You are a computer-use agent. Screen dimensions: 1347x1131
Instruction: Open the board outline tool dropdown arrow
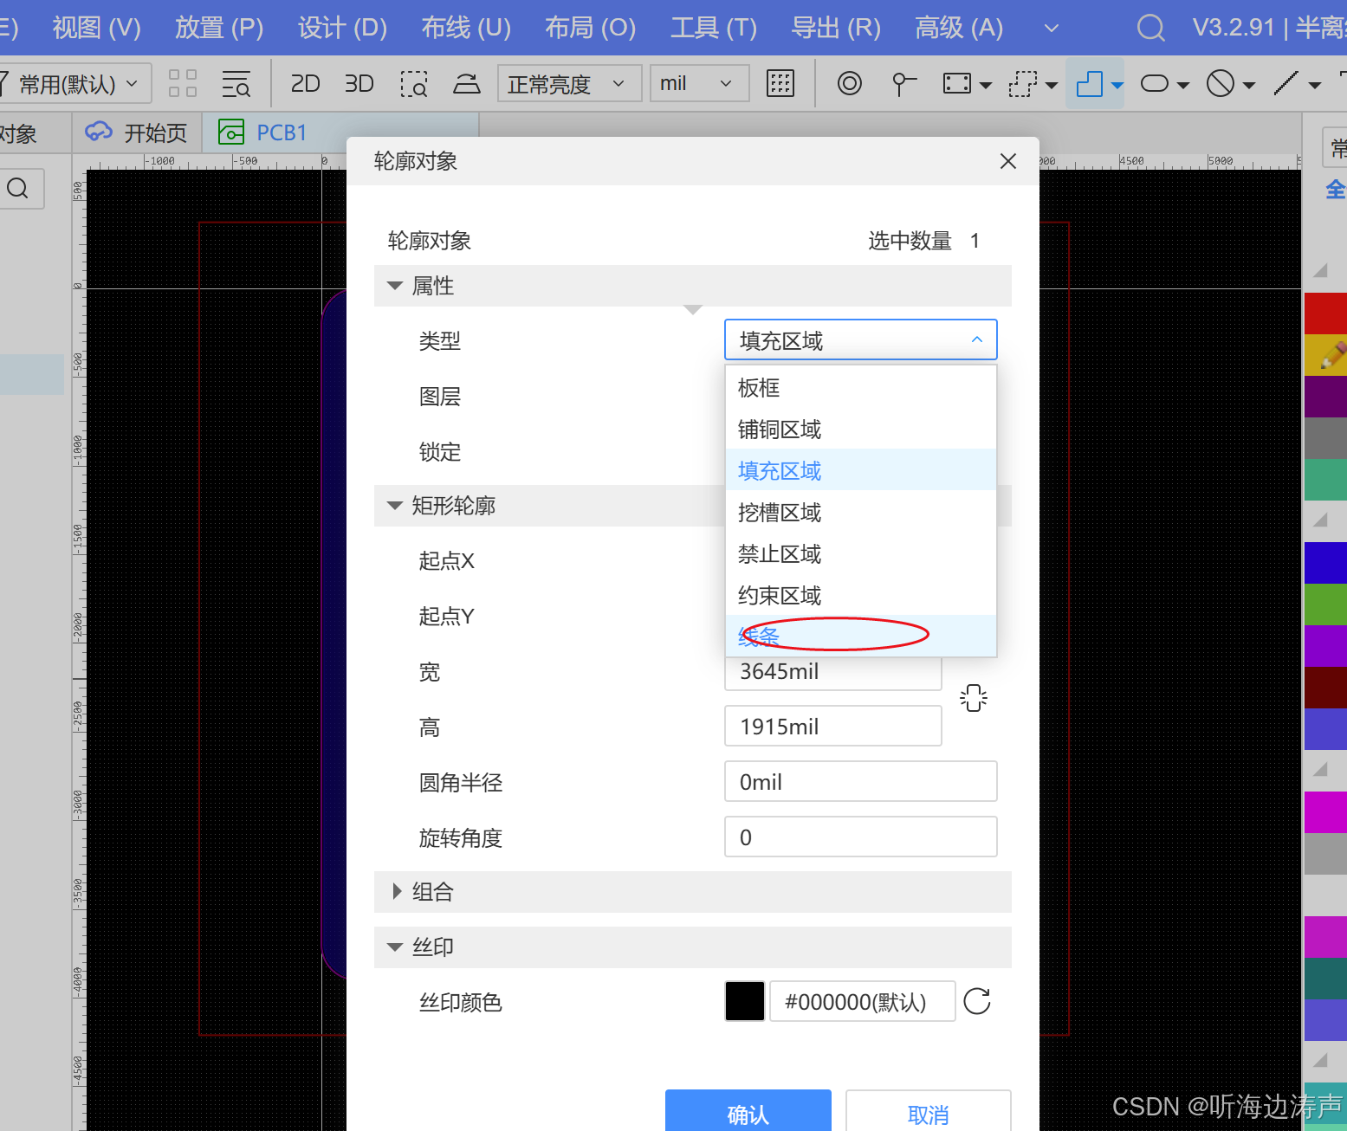coord(1117,85)
